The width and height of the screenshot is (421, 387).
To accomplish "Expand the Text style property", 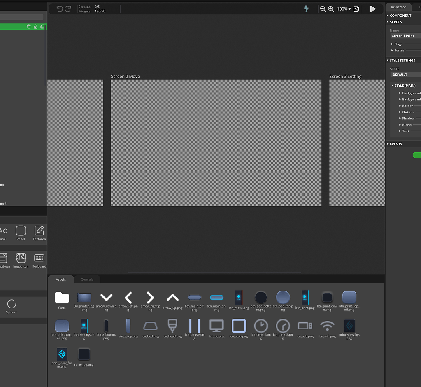I will pyautogui.click(x=405, y=131).
